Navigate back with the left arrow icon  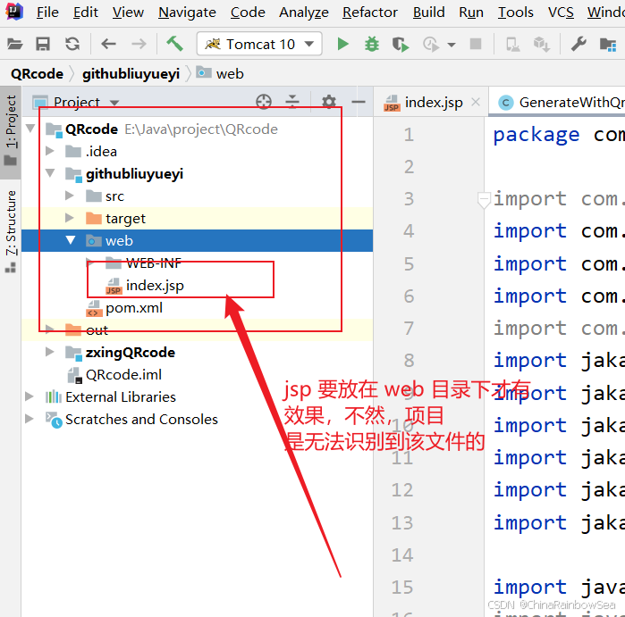[109, 44]
